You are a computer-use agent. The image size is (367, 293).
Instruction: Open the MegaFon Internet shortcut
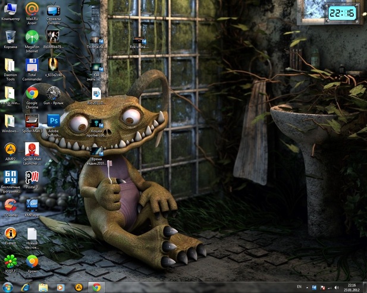pos(32,42)
